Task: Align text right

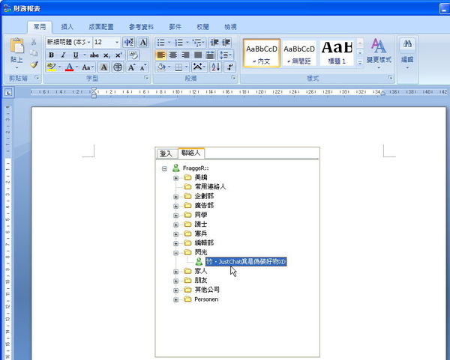Action: click(185, 55)
